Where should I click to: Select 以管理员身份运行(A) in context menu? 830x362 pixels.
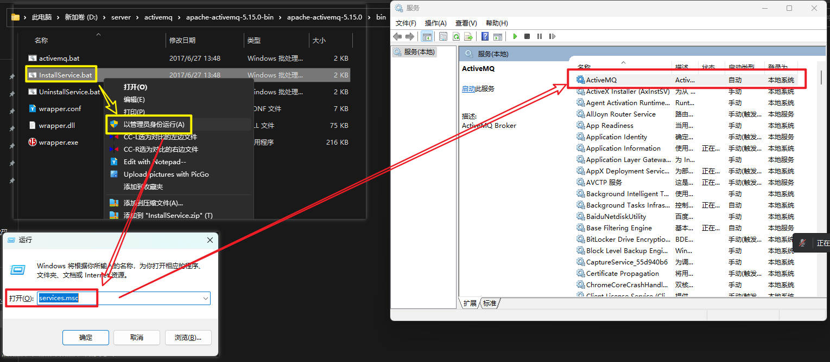pos(154,125)
